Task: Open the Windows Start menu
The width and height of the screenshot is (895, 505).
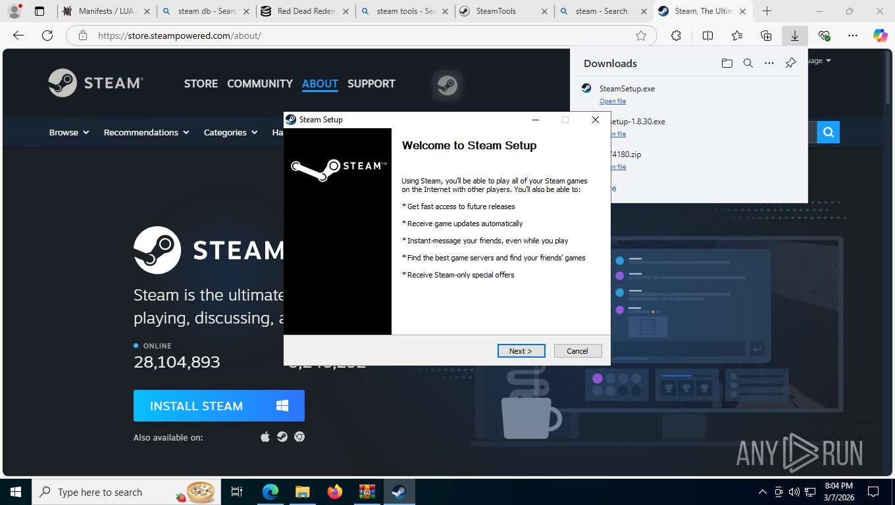Action: pos(16,492)
